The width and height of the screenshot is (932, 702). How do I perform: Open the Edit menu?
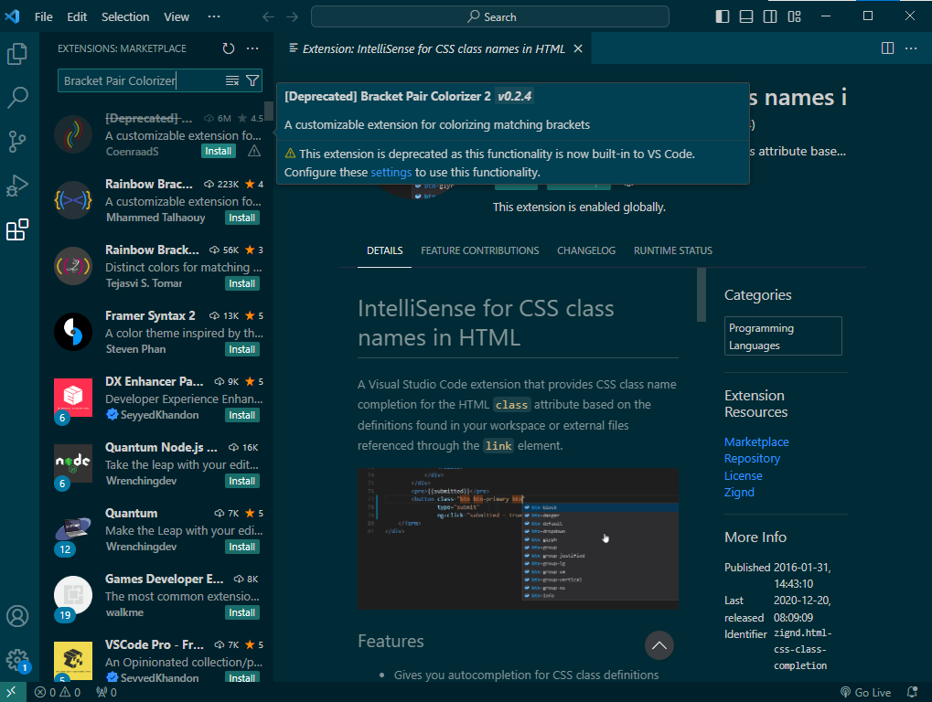77,16
